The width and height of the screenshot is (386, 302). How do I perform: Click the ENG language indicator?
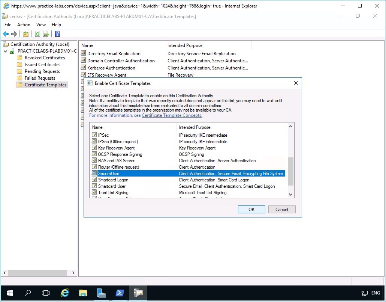coord(376,293)
